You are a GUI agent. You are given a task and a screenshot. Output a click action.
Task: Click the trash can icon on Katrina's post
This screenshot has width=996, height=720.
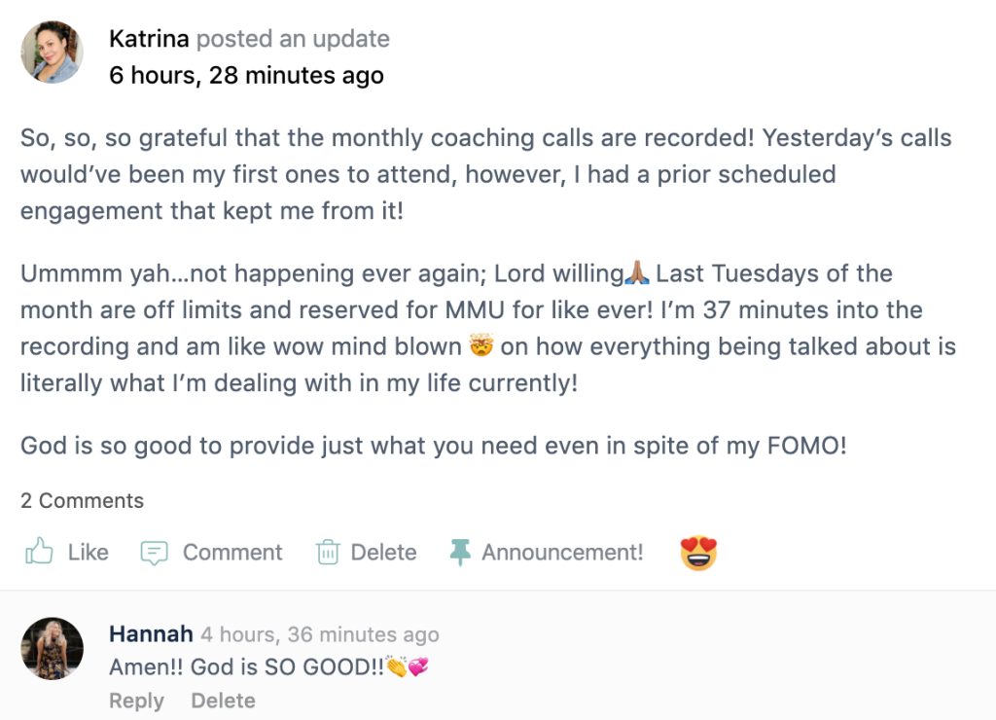pos(328,553)
